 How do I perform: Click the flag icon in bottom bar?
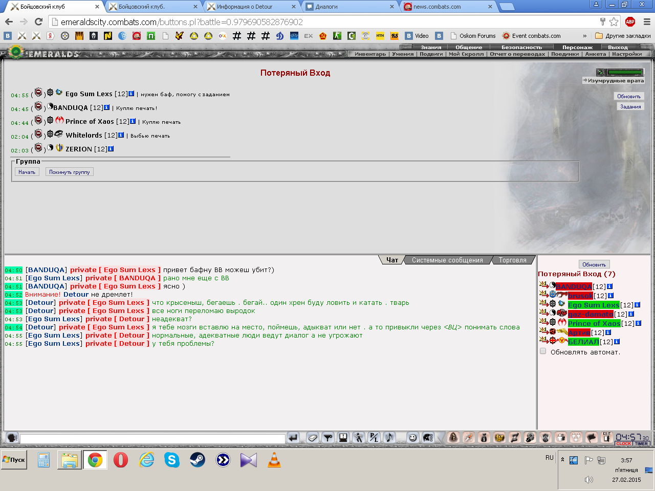pos(592,437)
